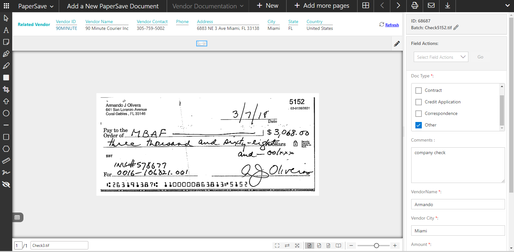The image size is (514, 252).
Task: Click the Refresh link
Action: (x=392, y=25)
